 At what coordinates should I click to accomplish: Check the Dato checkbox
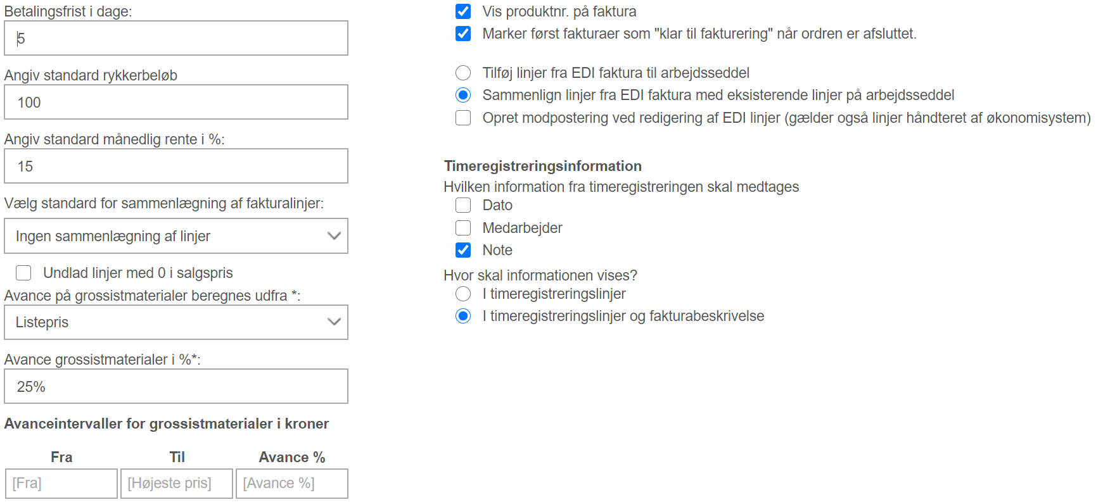tap(463, 205)
